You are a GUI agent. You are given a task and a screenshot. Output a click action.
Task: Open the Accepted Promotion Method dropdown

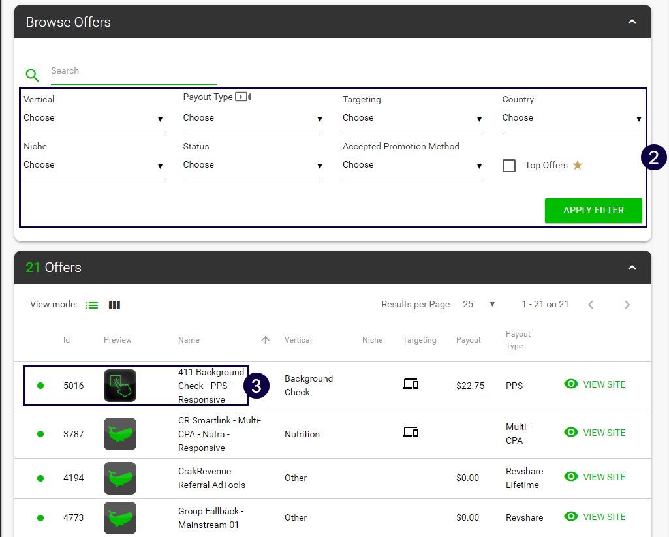tap(412, 165)
